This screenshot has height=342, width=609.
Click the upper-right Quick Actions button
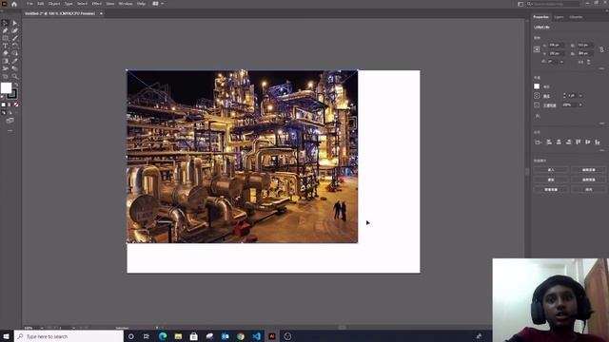click(588, 169)
